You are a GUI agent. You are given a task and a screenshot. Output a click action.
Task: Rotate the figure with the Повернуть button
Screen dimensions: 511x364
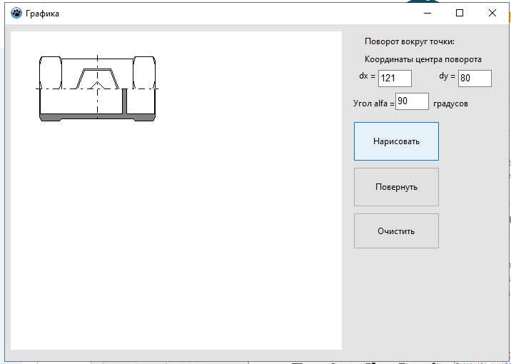(x=396, y=187)
